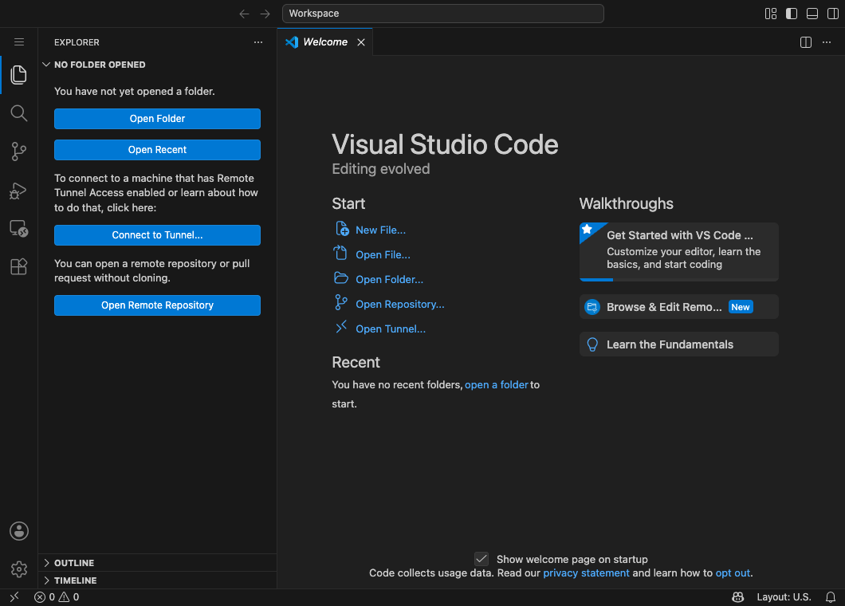This screenshot has height=606, width=845.
Task: Click the New File icon under Start
Action: click(x=342, y=229)
